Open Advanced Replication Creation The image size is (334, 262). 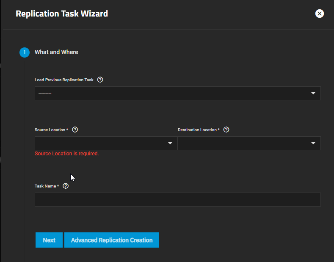[x=112, y=240]
